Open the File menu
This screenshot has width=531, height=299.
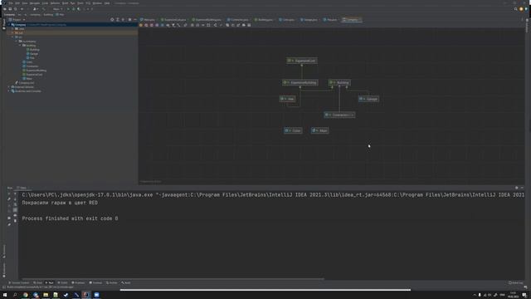point(11,3)
